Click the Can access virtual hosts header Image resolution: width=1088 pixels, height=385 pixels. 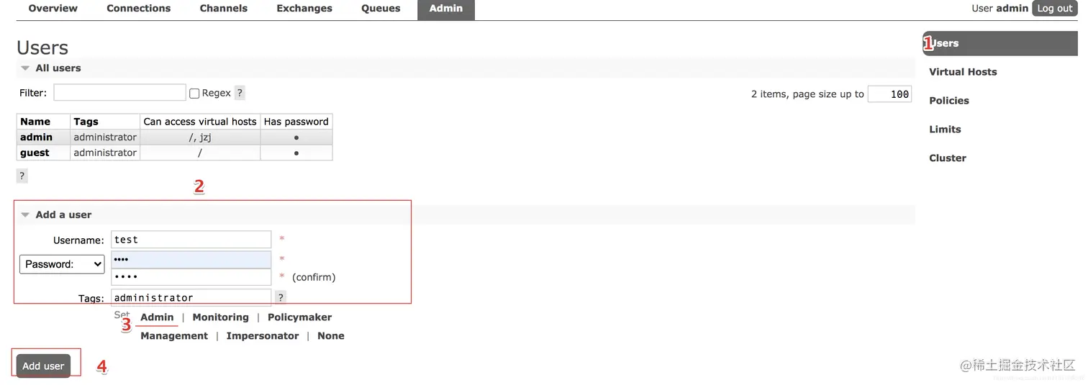tap(200, 122)
